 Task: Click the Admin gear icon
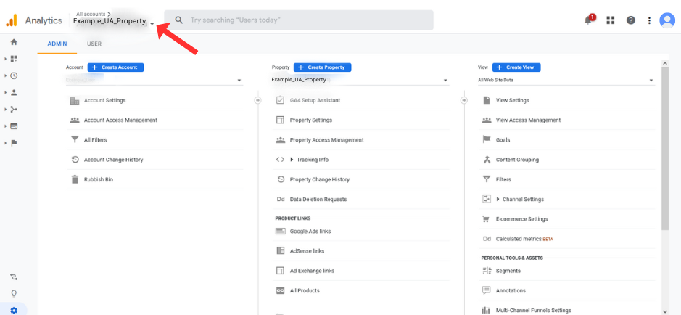[14, 310]
